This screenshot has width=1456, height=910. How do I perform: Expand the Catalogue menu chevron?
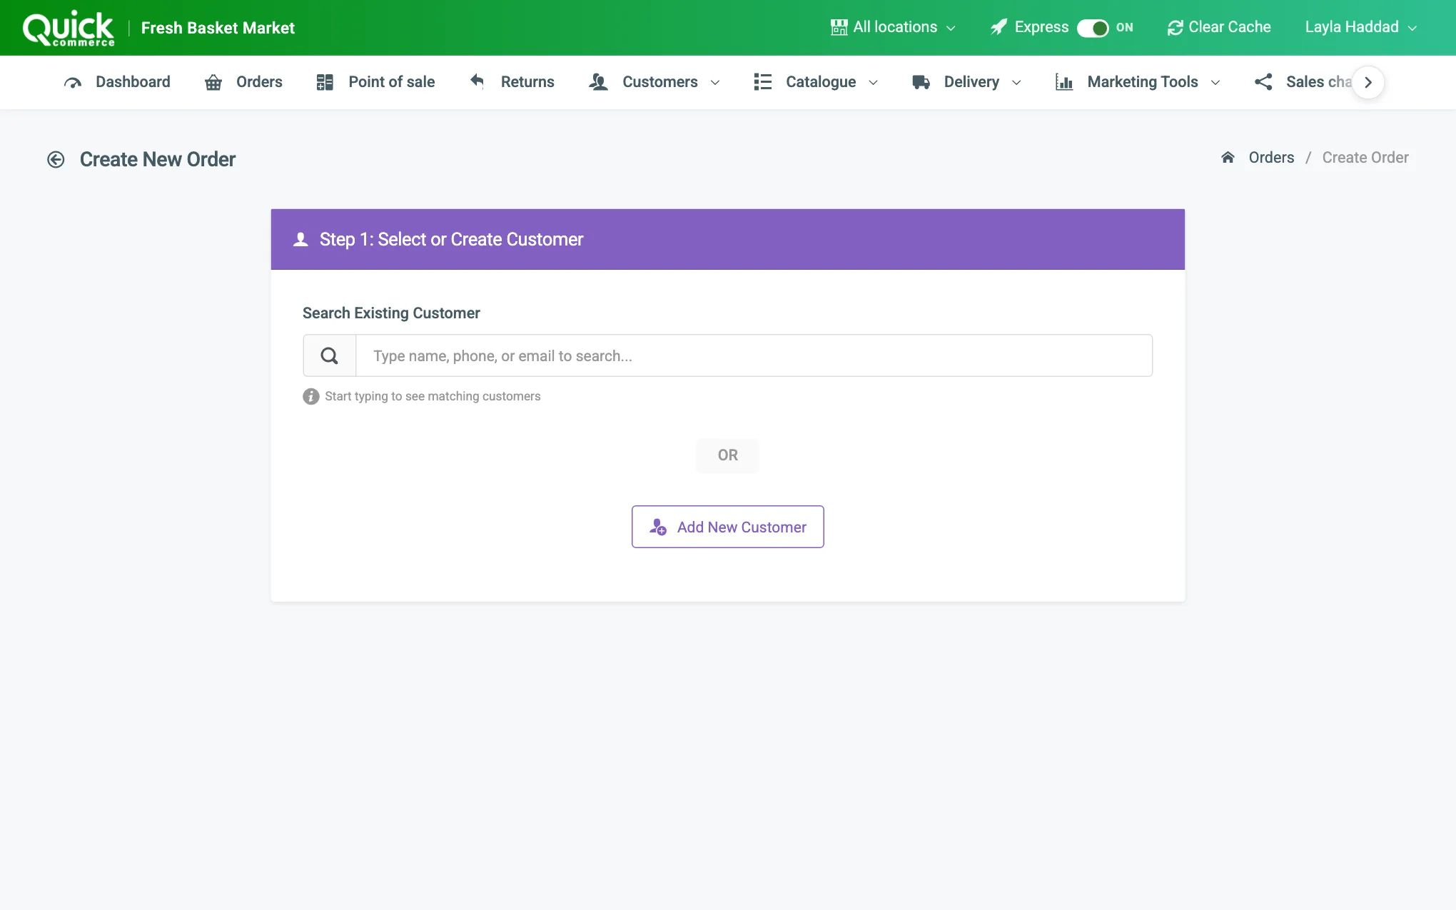click(873, 83)
